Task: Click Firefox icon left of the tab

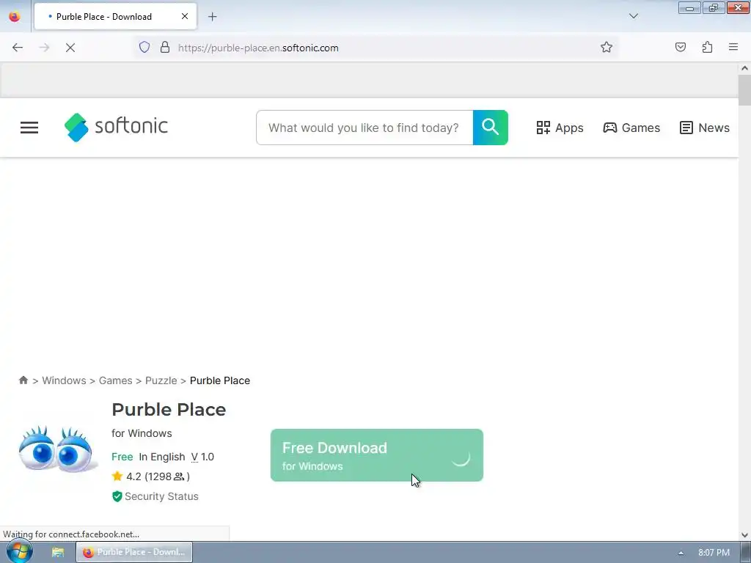Action: coord(15,16)
